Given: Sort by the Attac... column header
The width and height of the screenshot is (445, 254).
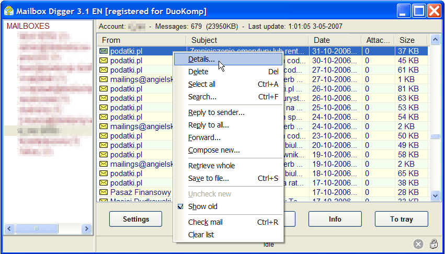Looking at the screenshot, I should click(x=378, y=40).
